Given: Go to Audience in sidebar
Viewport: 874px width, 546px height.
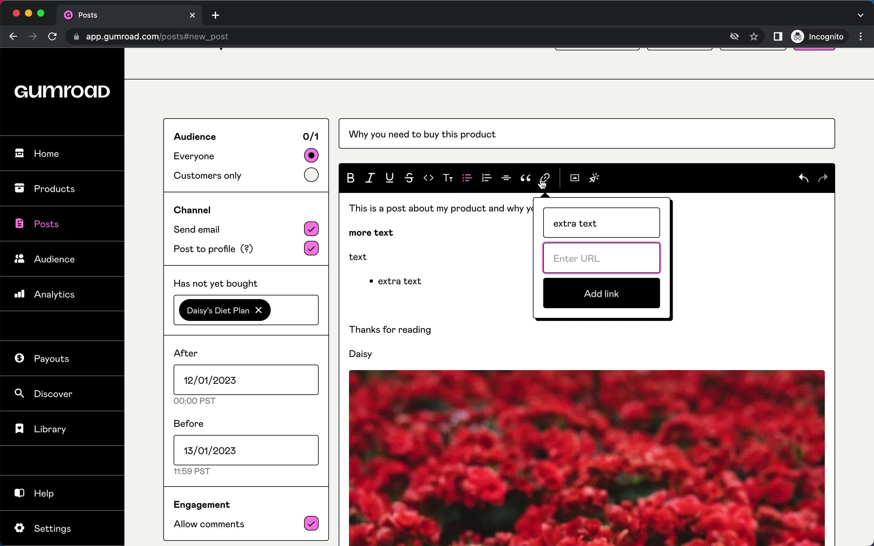Looking at the screenshot, I should (62, 259).
